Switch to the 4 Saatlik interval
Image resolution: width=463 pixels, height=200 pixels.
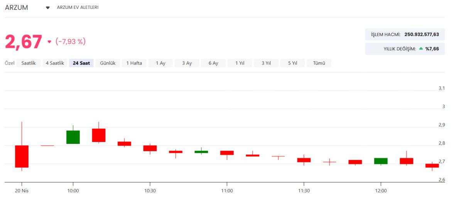(x=55, y=63)
